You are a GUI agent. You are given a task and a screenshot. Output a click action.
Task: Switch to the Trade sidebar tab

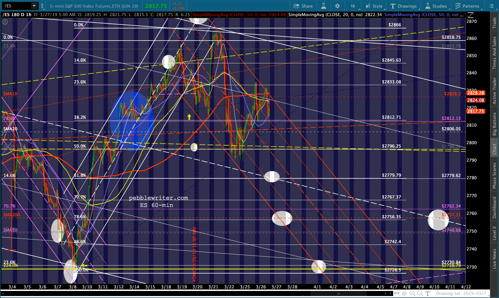[x=494, y=23]
